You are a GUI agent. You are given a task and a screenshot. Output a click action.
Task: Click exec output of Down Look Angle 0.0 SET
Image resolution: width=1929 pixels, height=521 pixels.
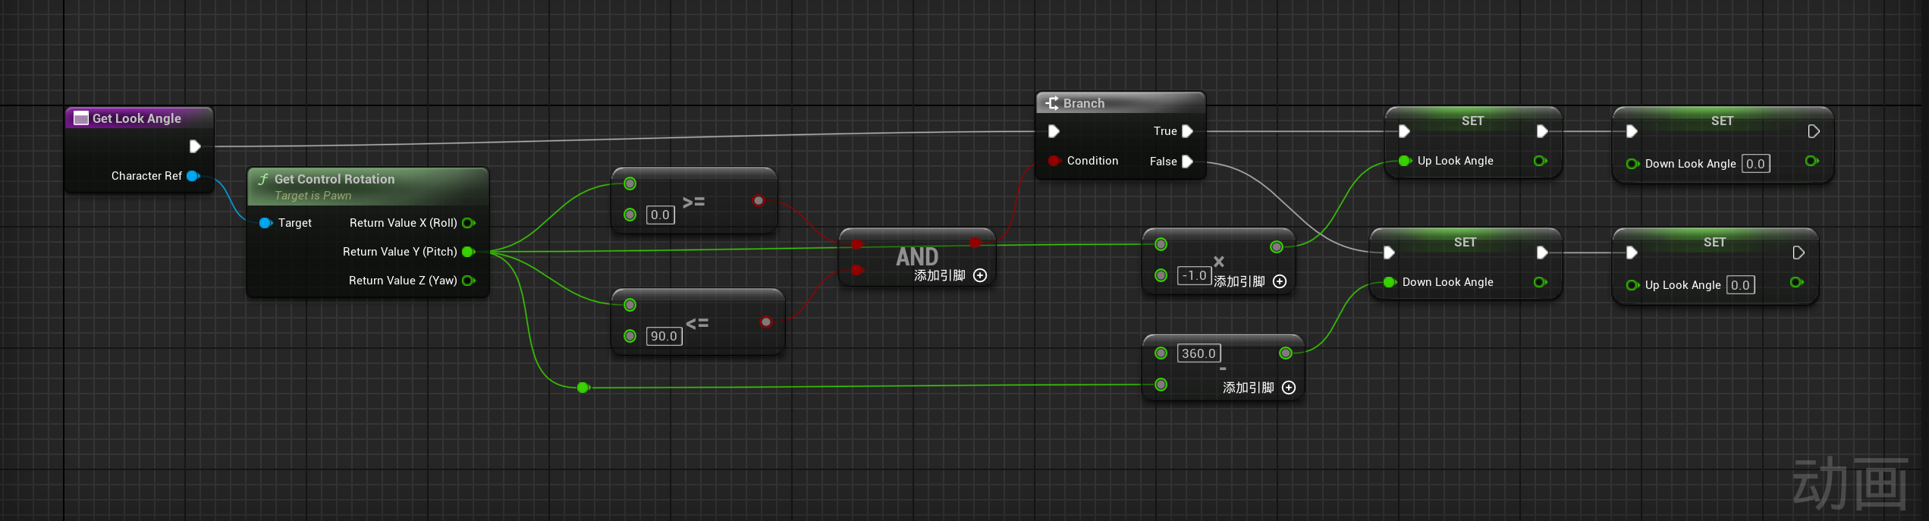pos(1814,131)
